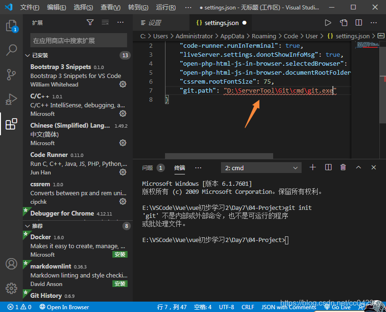Screen dimensions: 386x312
Task: Change indentation setting 空格: 4
Action: [x=202, y=307]
